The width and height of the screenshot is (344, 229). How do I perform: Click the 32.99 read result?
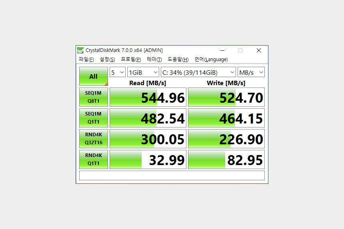click(148, 159)
